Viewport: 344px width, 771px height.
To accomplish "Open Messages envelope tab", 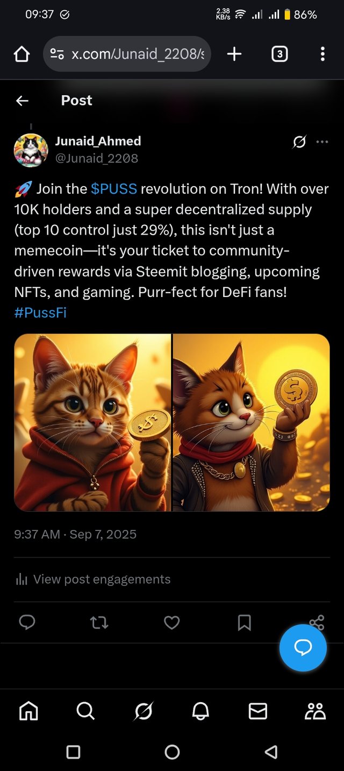I will [x=258, y=711].
